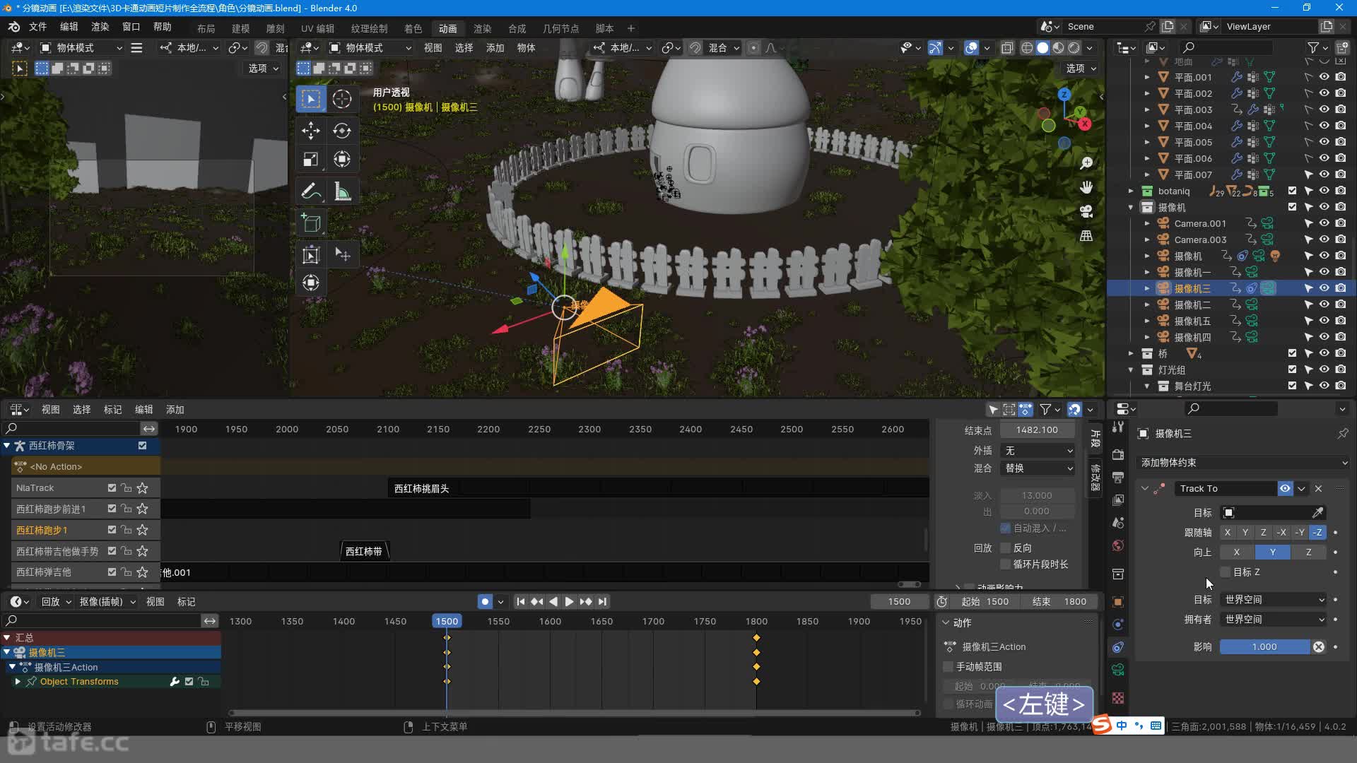Play the animation in reverse
Image resolution: width=1357 pixels, height=763 pixels.
pos(553,602)
